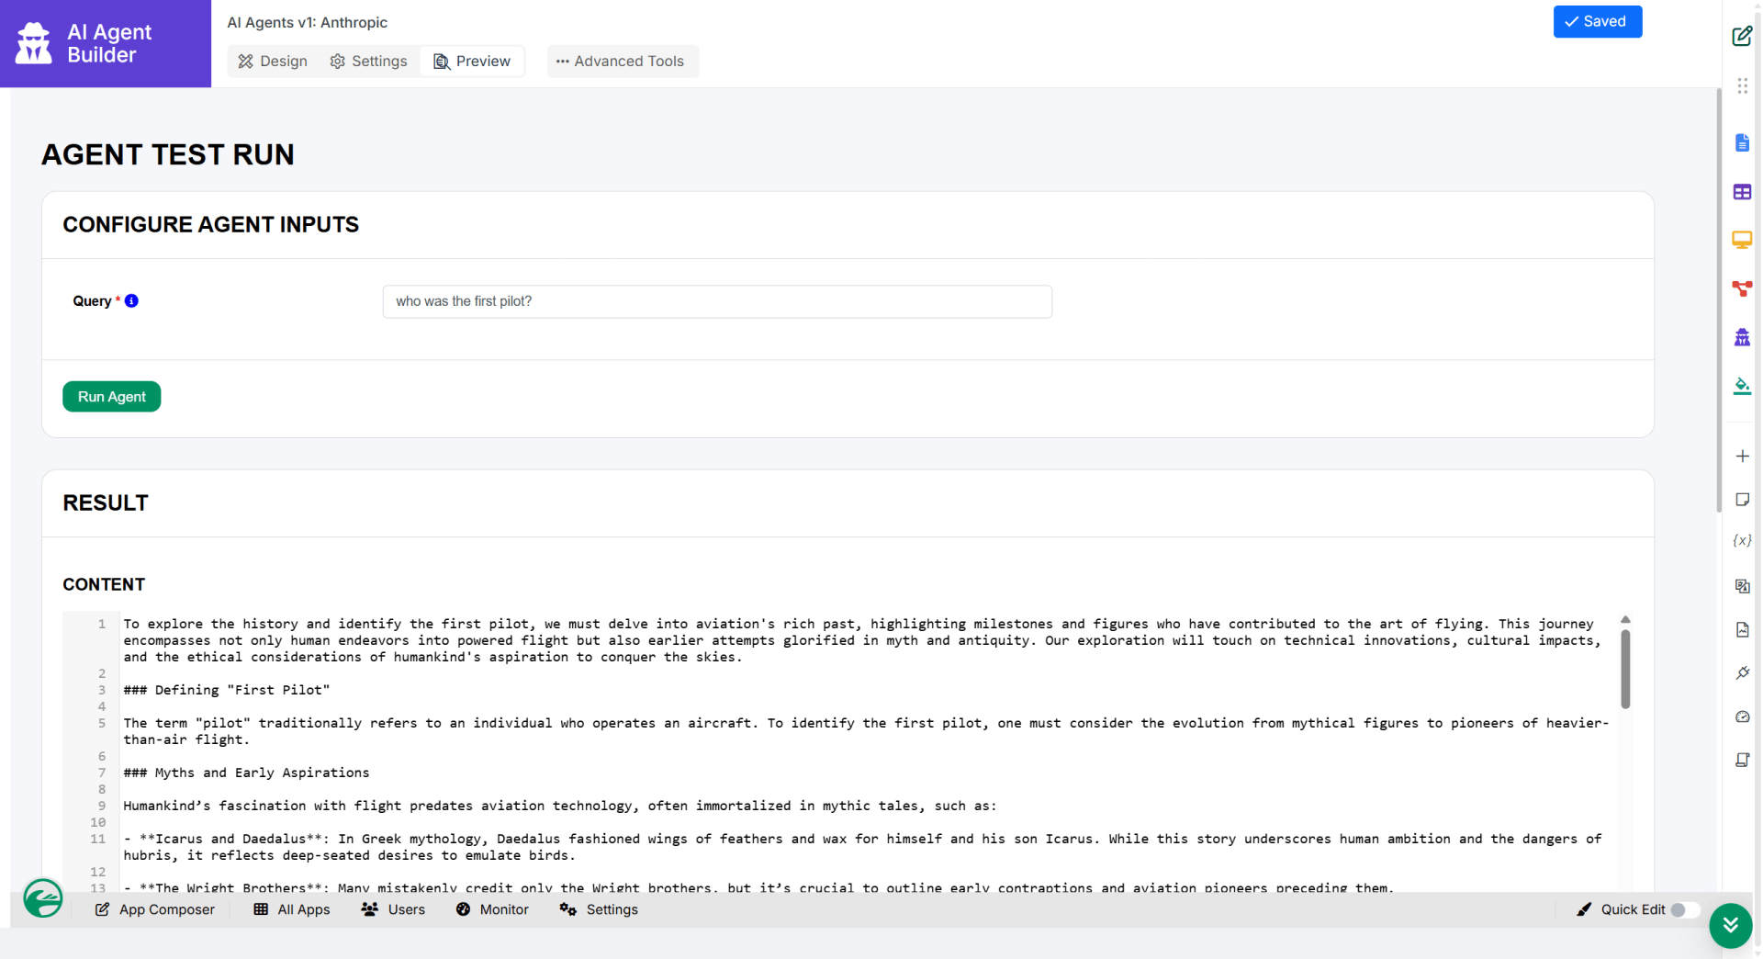Click into the Query input field
The width and height of the screenshot is (1763, 959).
716,301
